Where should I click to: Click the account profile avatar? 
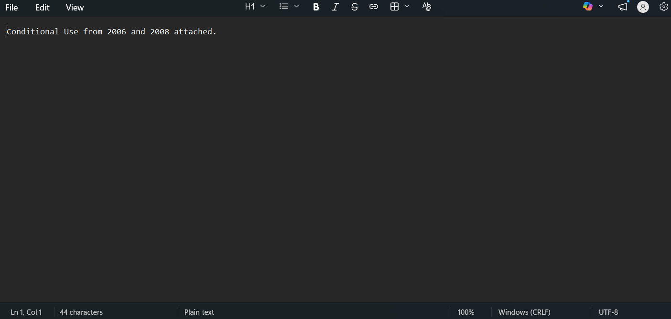pyautogui.click(x=643, y=7)
